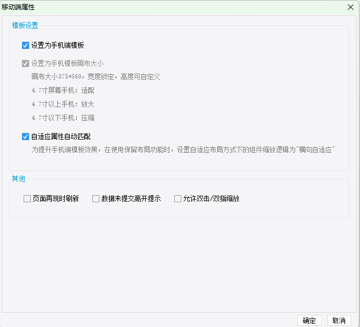360x327 pixels.
Task: Enable the 页面再现时刷新 checkbox
Action: coord(27,198)
